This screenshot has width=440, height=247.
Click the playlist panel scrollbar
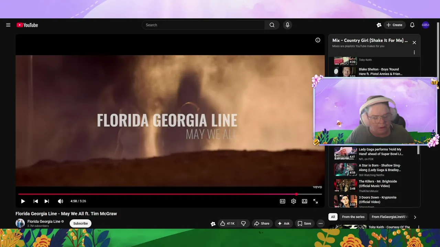click(418, 150)
